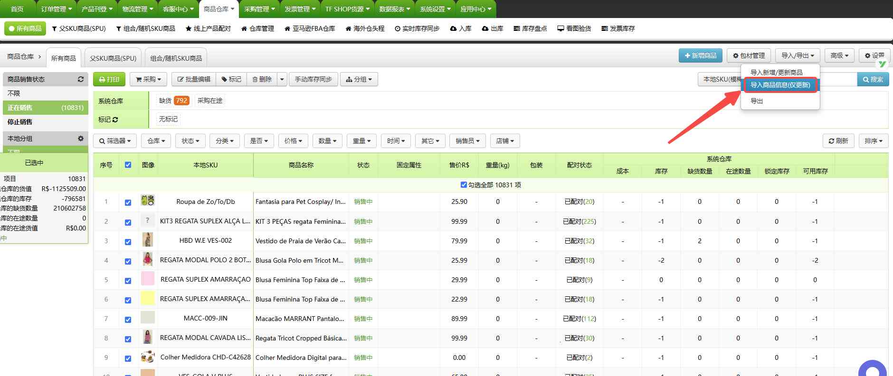The width and height of the screenshot is (893, 376).
Task: Switch to the 组合/随机SKU商品 tab
Action: (x=176, y=58)
